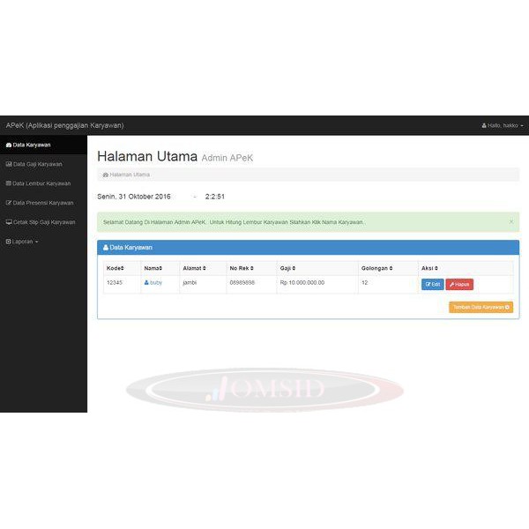Click salary value Rp.10.000.000.00
This screenshot has width=529, height=529.
coord(302,283)
